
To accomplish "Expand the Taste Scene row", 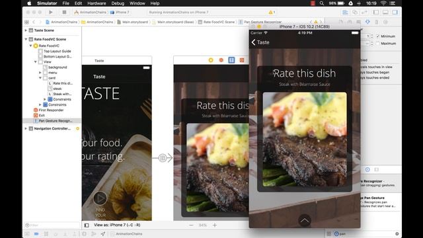I will tap(26, 30).
